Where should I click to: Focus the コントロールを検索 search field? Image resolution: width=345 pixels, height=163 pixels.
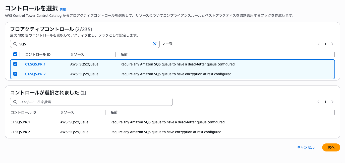(91, 102)
